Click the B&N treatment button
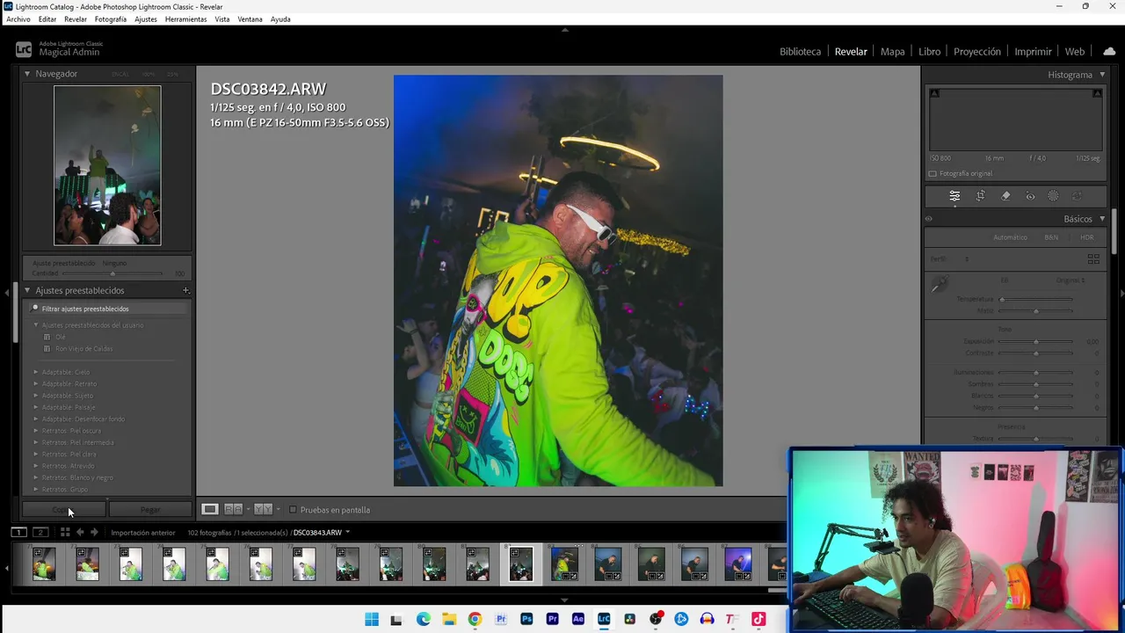The image size is (1125, 633). [1051, 237]
